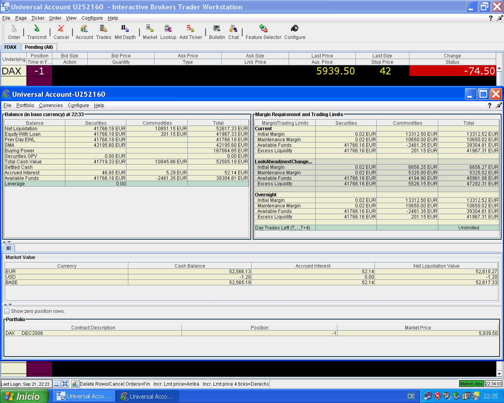Screen dimensions: 504x403
Task: Click the green Market data button
Action: click(x=471, y=384)
